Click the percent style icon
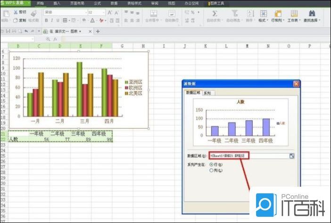Viewport: 331px width, 223px height. (x=193, y=12)
